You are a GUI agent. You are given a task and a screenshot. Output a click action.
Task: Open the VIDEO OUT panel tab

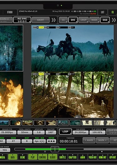pos(93,157)
